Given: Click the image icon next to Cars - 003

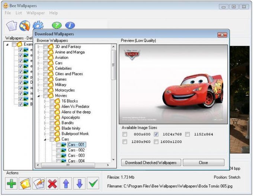Looking at the screenshot, I should pyautogui.click(x=64, y=156).
